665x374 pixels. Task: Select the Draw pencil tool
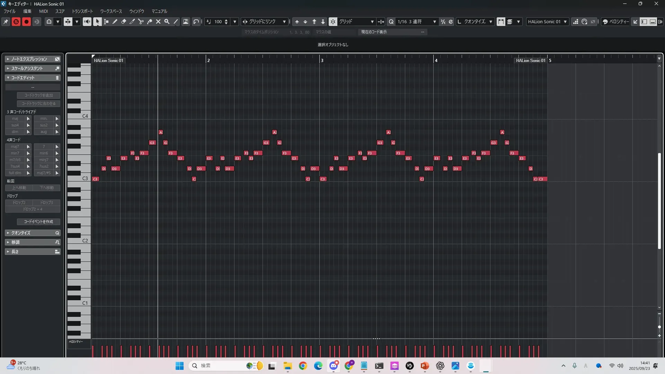pyautogui.click(x=115, y=21)
